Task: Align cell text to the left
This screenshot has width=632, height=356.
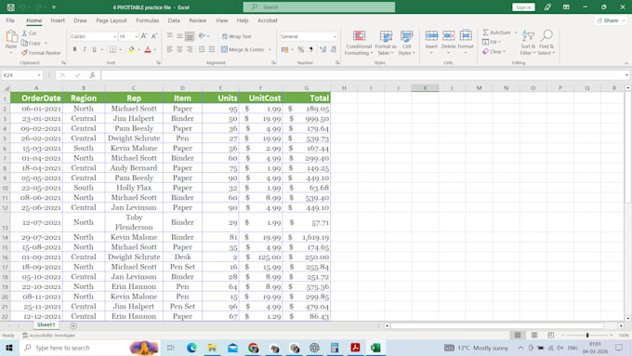Action: (x=170, y=49)
